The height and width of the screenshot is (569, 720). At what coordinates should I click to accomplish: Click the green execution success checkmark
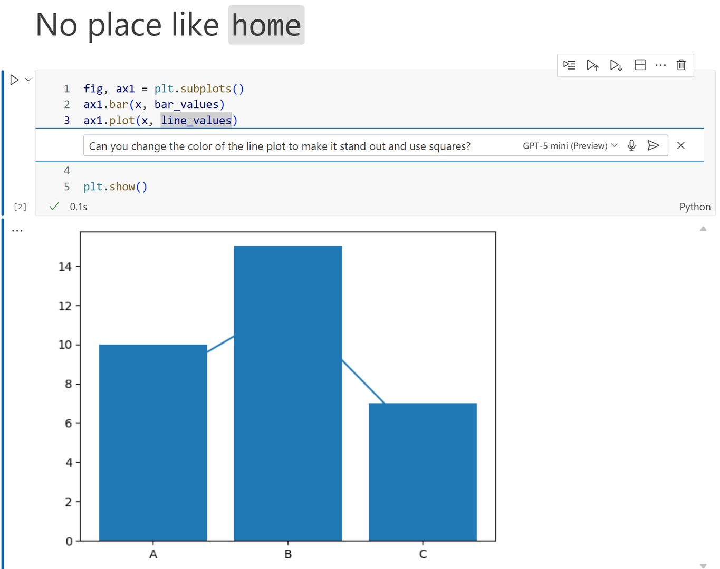pyautogui.click(x=53, y=206)
